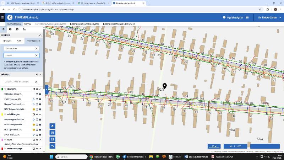Open the hamburger main menu
Viewport: 284px width, 160px height.
(2, 17)
